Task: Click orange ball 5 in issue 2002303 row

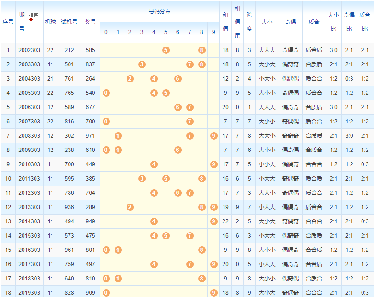Action: [166, 50]
